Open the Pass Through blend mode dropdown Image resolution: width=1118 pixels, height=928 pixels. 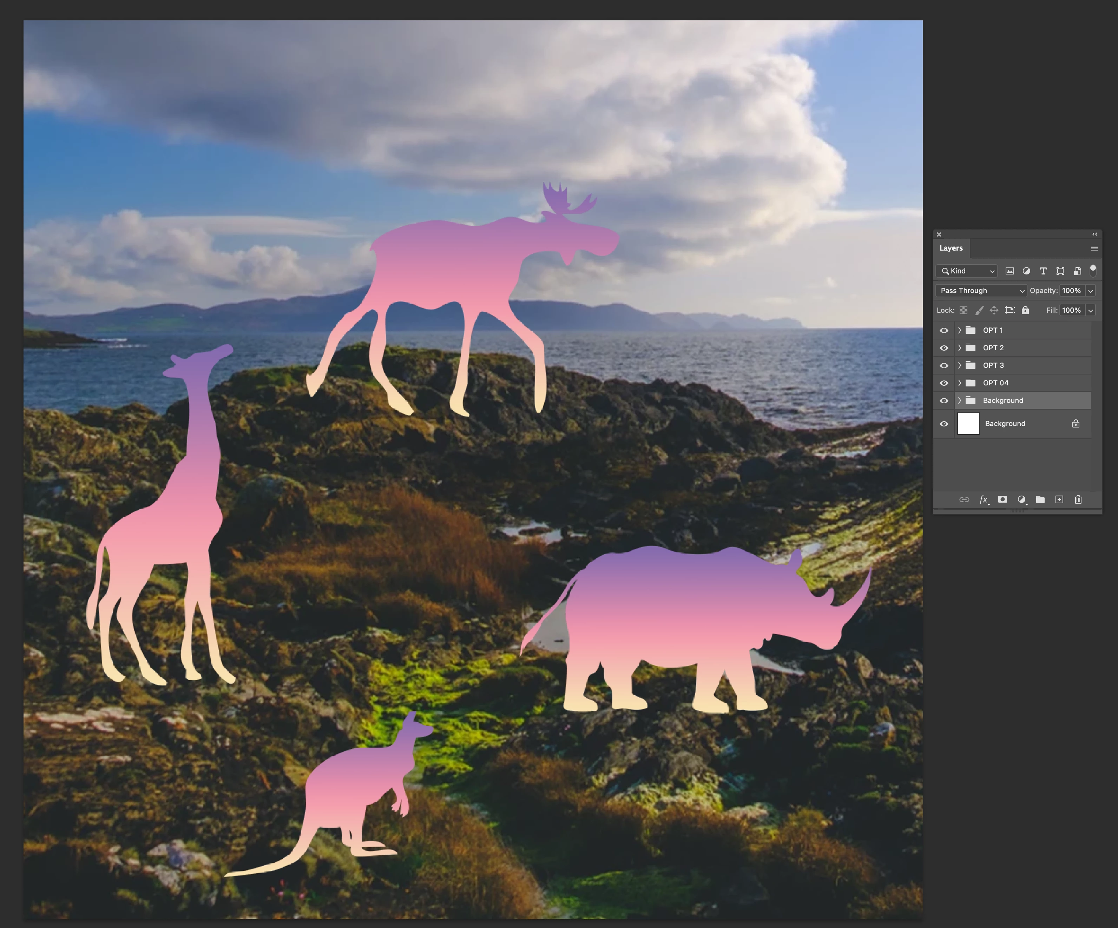tap(981, 291)
